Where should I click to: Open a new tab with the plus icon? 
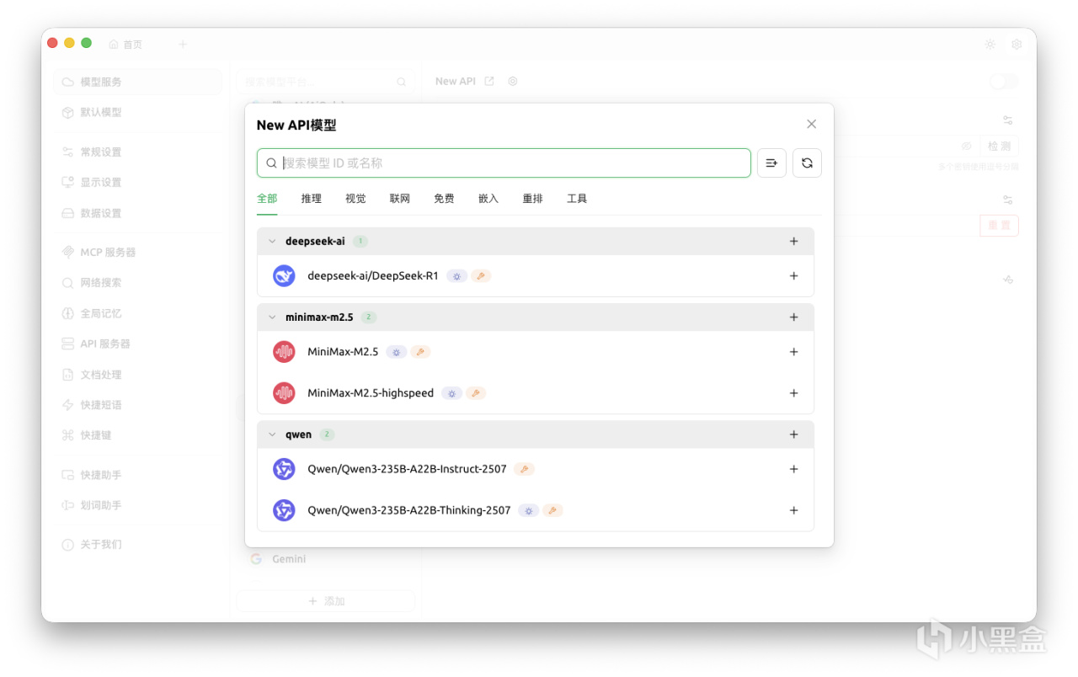183,44
